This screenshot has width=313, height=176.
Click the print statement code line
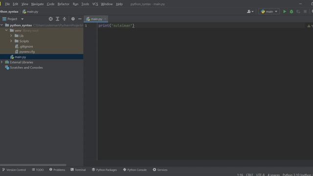click(116, 25)
